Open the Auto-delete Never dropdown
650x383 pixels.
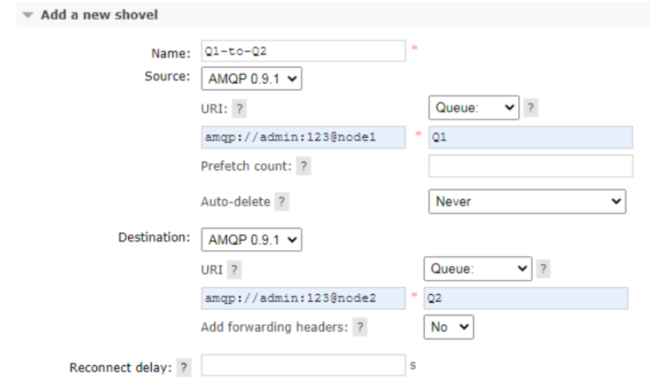(526, 201)
